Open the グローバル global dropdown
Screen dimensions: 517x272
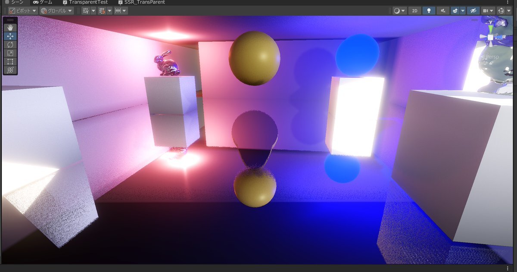click(56, 11)
